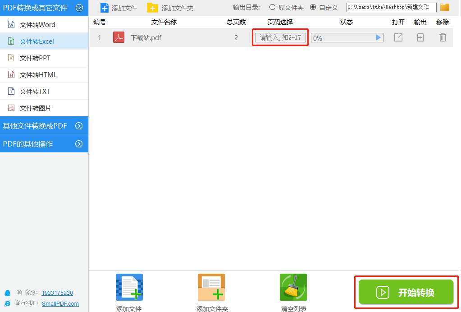Viewport: 461px width, 312px height.
Task: Click the 文件名称 column header
Action: 164,22
